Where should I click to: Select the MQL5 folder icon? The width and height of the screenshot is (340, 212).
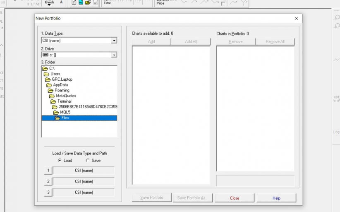[x=56, y=112]
